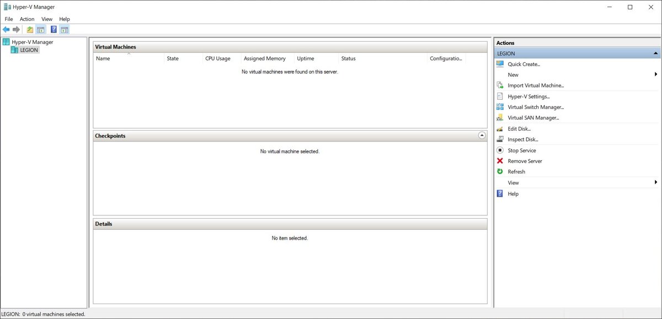This screenshot has width=662, height=319.
Task: Sort by the State column header
Action: tap(183, 58)
